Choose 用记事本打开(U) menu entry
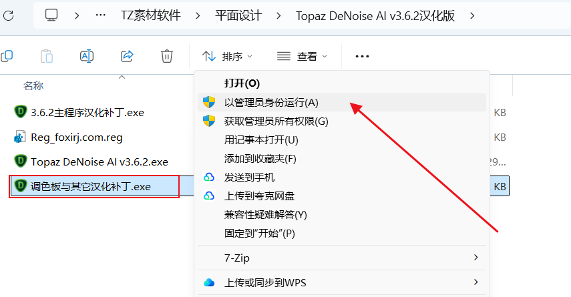Viewport: 571px width, 297px height. [x=342, y=139]
